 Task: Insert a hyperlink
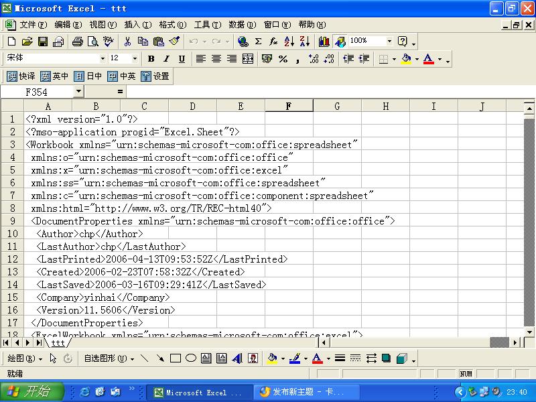pyautogui.click(x=243, y=42)
